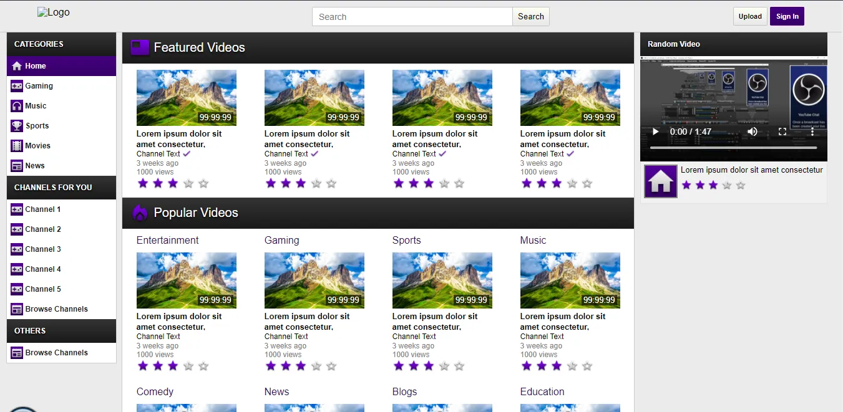Open the video player's more options menu
The width and height of the screenshot is (843, 412).
click(x=812, y=132)
